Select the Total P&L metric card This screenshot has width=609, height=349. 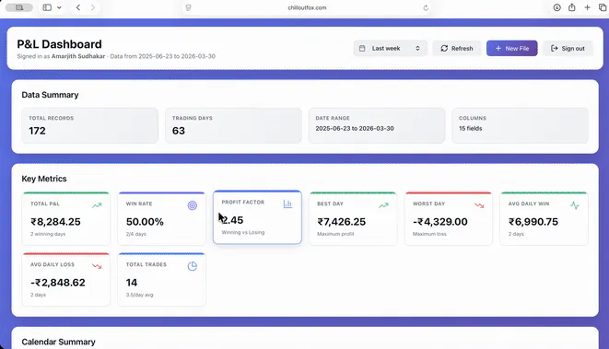point(66,218)
